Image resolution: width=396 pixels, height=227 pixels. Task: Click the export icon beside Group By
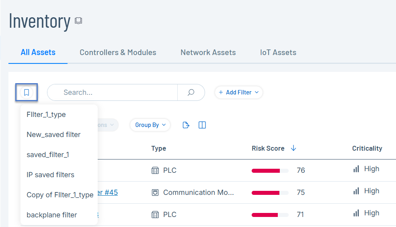pos(186,125)
